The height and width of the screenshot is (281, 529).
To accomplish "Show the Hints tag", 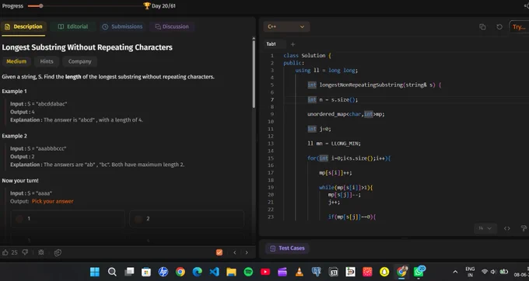I will (47, 61).
